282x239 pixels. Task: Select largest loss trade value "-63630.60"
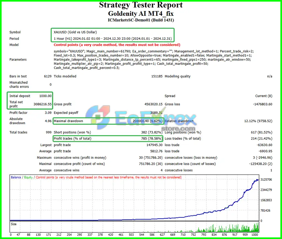point(264,145)
